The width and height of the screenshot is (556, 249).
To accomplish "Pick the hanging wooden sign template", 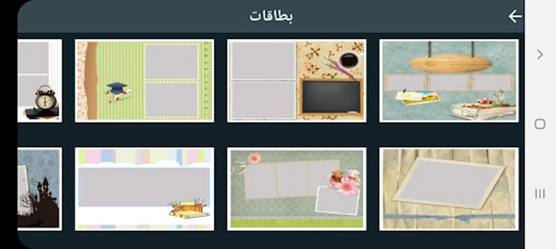I will (449, 81).
